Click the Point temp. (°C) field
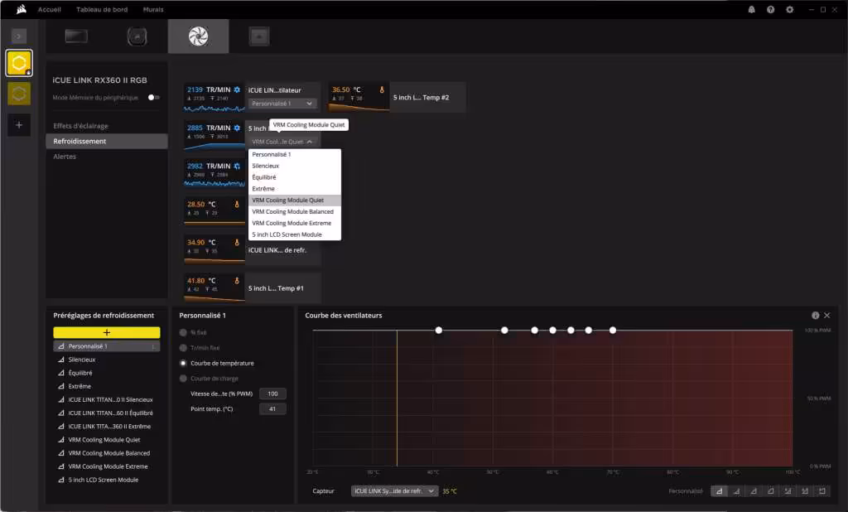The height and width of the screenshot is (512, 848). [x=272, y=409]
